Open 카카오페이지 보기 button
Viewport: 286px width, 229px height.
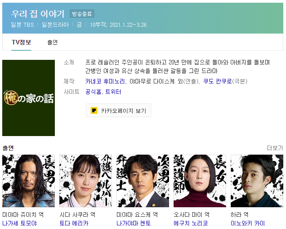point(118,110)
